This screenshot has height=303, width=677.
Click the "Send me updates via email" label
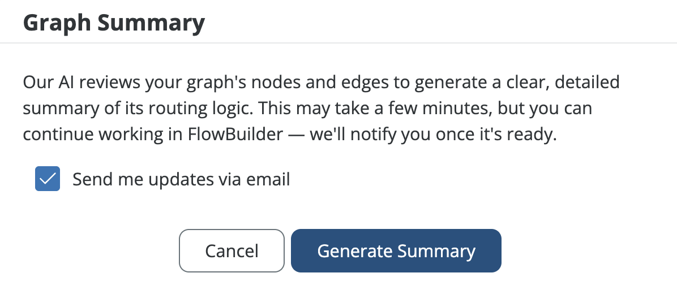click(x=181, y=179)
